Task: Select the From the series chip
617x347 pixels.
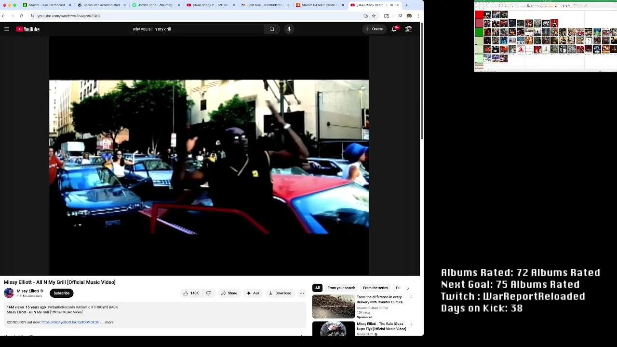Action: (x=376, y=288)
